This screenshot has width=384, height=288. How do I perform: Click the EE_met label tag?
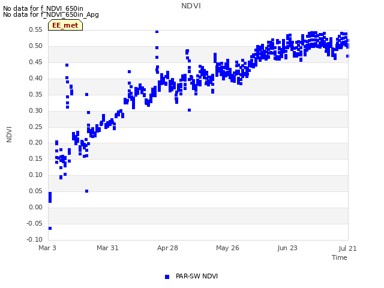[65, 25]
